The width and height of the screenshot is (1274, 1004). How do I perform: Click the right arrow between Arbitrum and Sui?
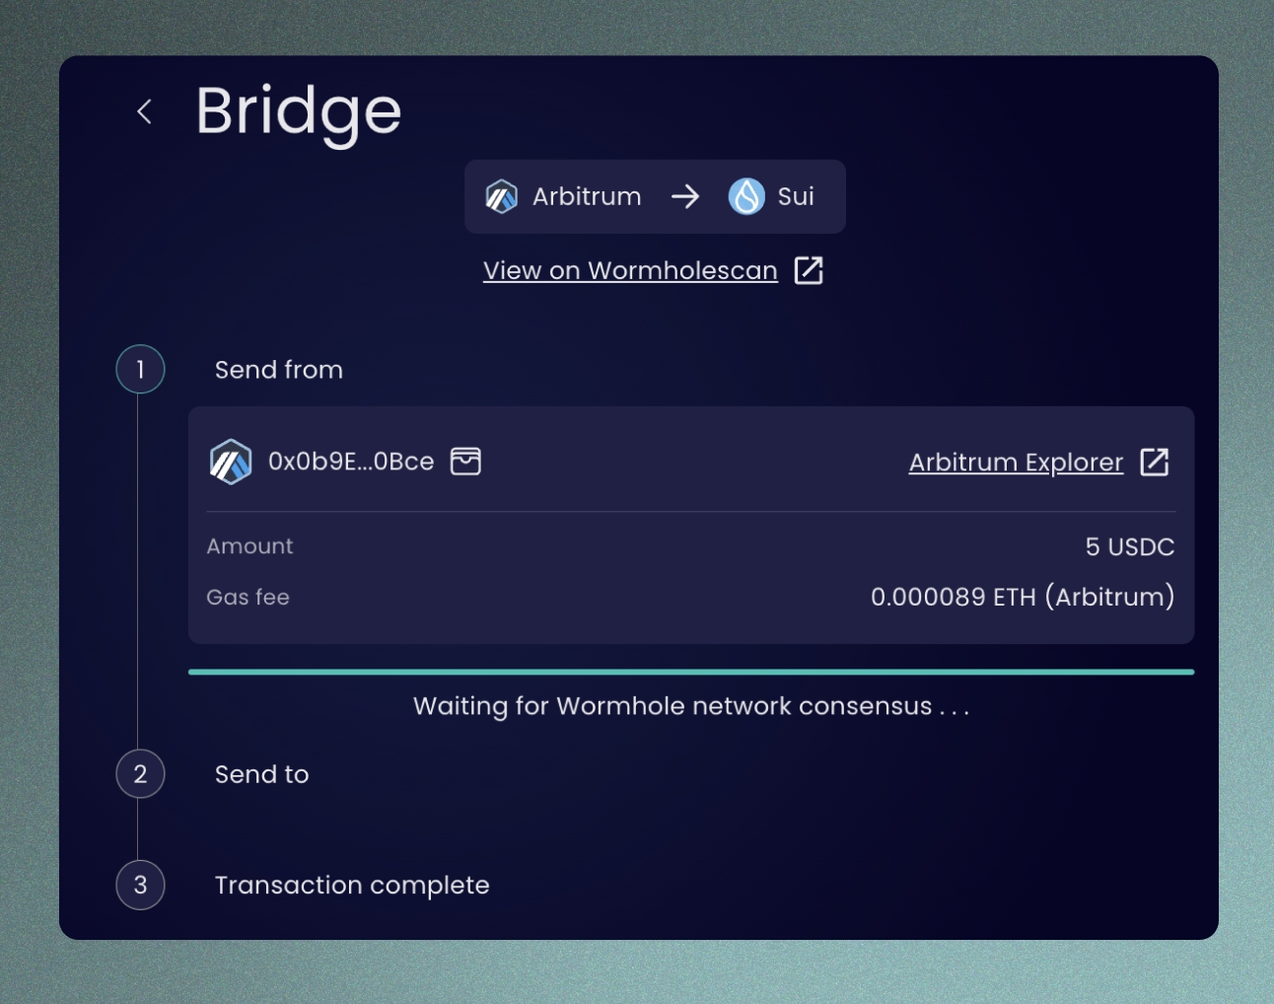click(685, 196)
